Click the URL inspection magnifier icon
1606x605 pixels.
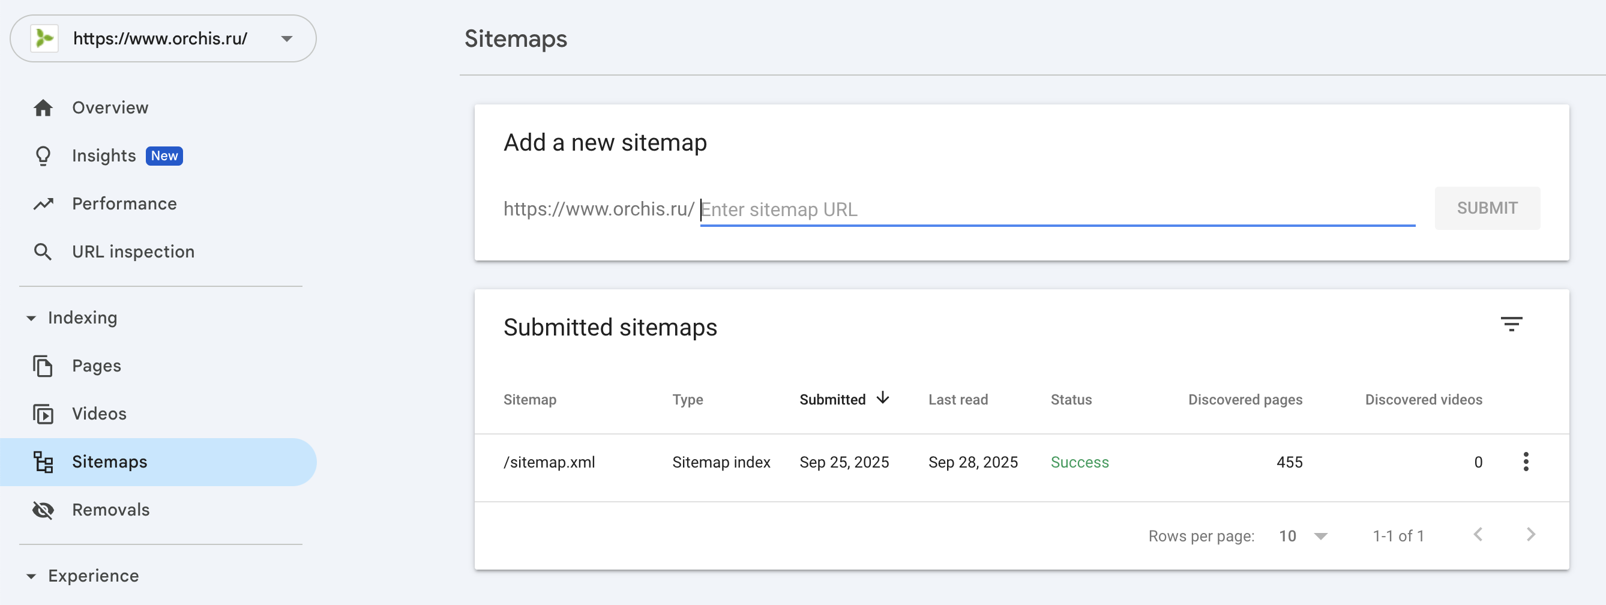coord(43,252)
